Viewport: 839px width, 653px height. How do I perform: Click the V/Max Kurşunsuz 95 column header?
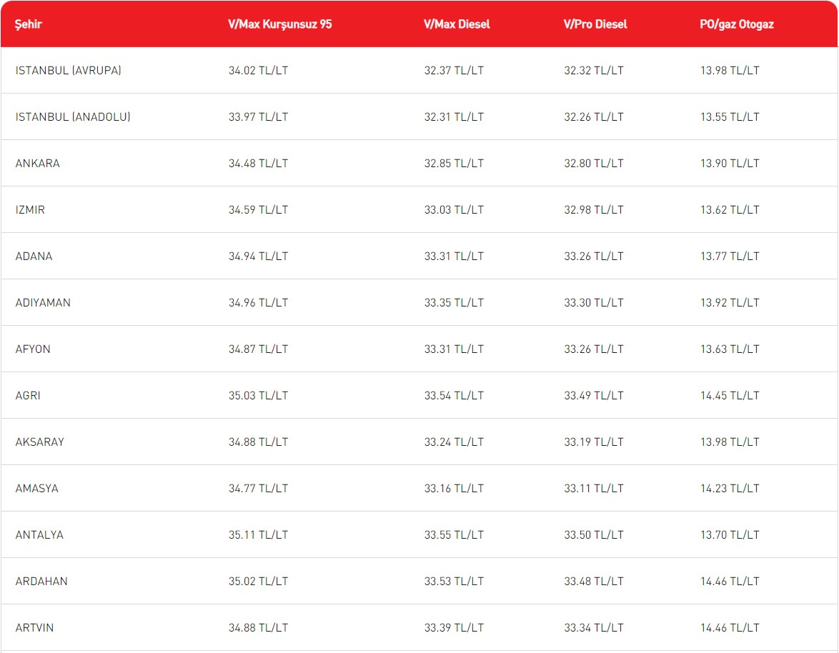coord(280,24)
